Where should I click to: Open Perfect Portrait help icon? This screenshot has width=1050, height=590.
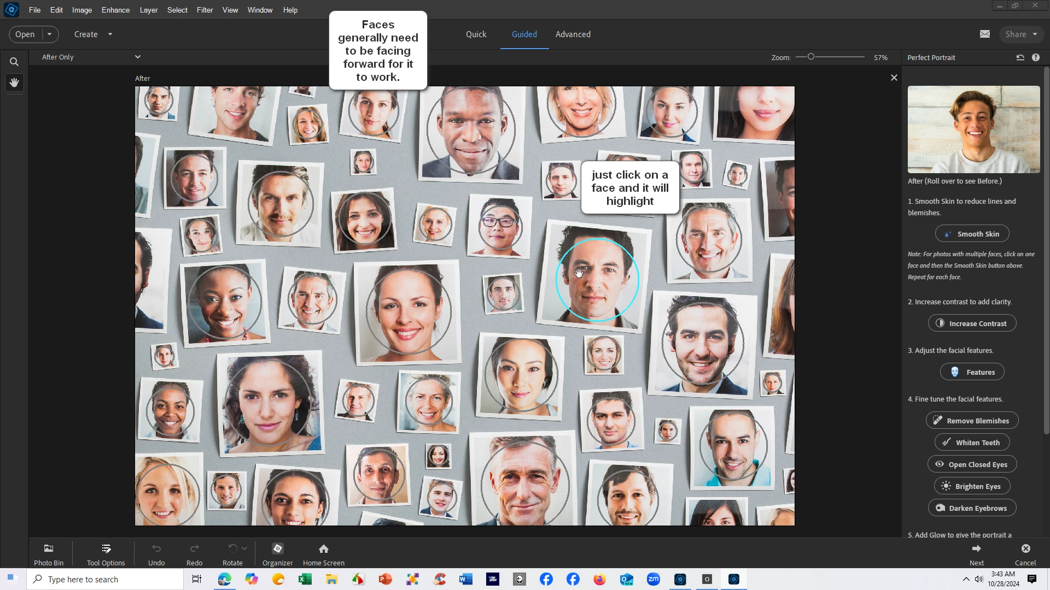coord(1036,57)
